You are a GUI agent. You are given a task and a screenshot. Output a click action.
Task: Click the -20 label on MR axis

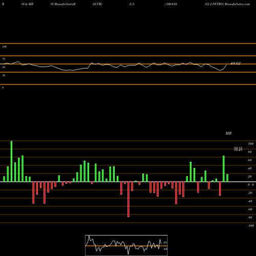pyautogui.click(x=250, y=193)
